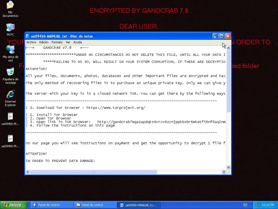This screenshot has height=209, width=278.
Task: Click the gandcrab onion link text
Action: coord(162,122)
